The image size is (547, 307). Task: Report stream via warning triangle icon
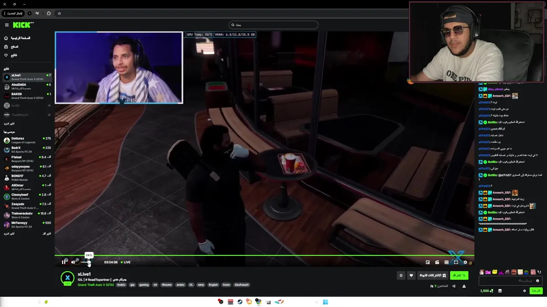(464, 286)
